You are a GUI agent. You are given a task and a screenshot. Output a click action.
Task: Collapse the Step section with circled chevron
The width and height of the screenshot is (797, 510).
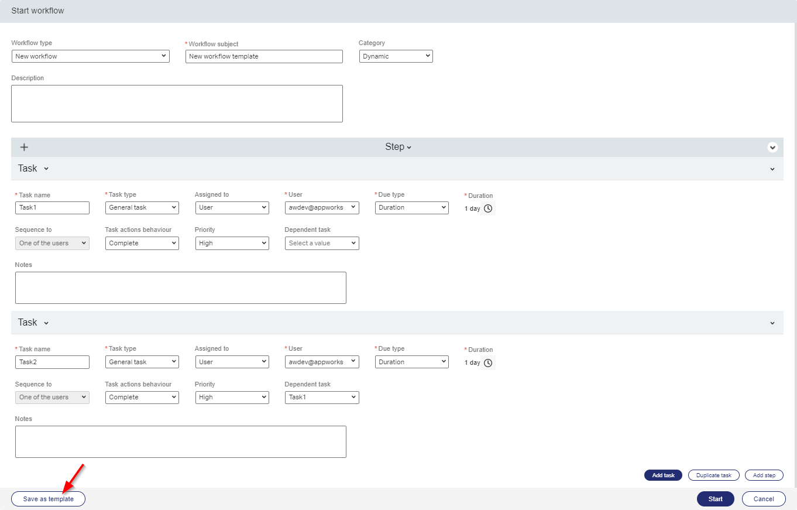click(x=772, y=148)
